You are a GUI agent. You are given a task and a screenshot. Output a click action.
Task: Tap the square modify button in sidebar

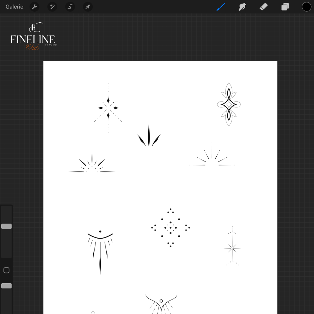coord(6,270)
